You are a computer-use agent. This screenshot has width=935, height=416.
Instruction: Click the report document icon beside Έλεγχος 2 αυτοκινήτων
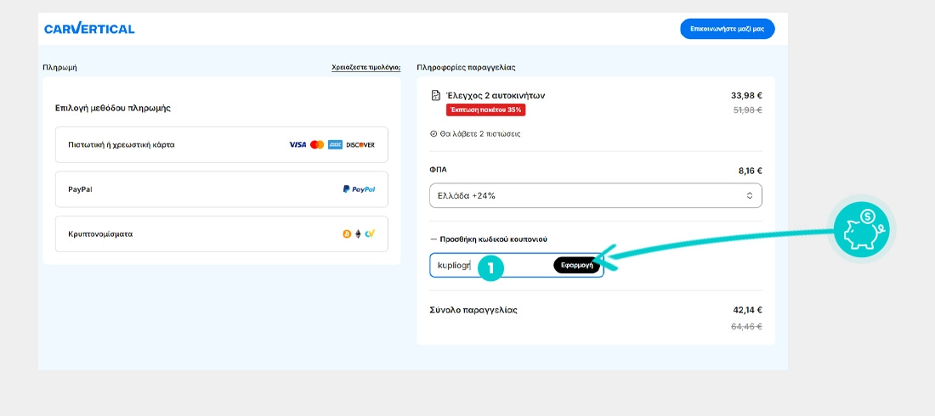click(435, 95)
